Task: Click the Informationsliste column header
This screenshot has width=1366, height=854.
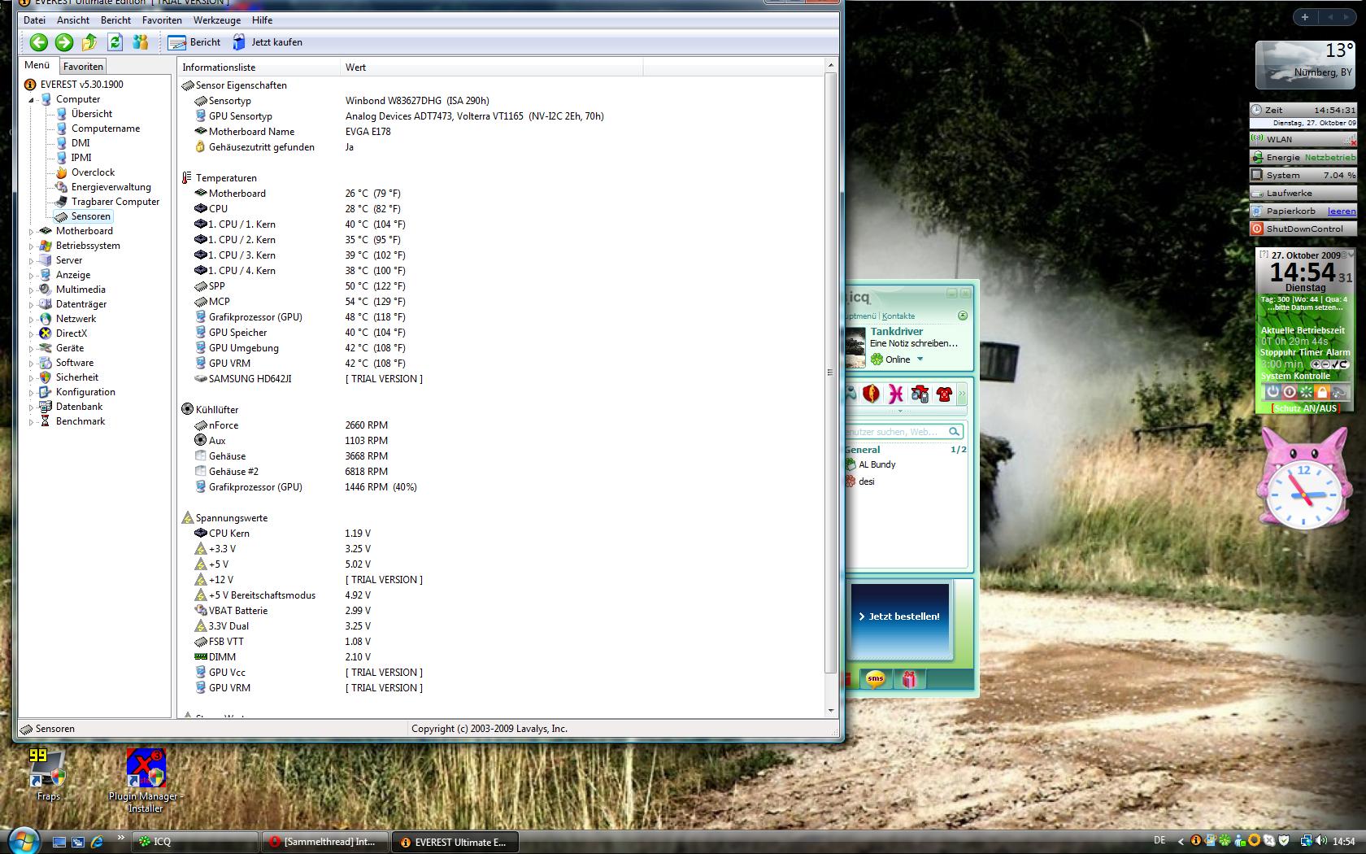Action: pos(259,68)
